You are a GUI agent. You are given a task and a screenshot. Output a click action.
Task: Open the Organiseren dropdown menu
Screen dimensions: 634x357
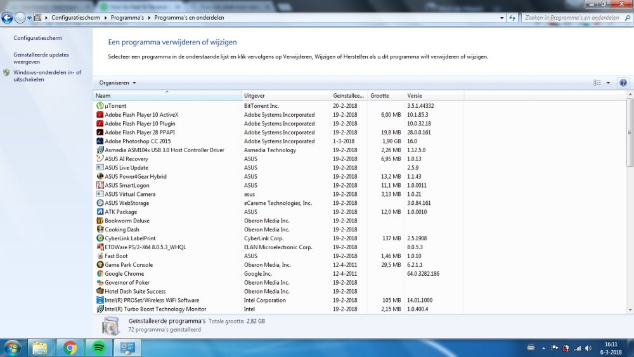(x=117, y=83)
